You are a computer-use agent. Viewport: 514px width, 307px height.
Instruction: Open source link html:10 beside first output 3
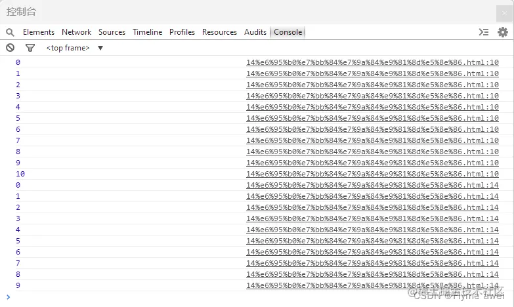[x=372, y=96]
